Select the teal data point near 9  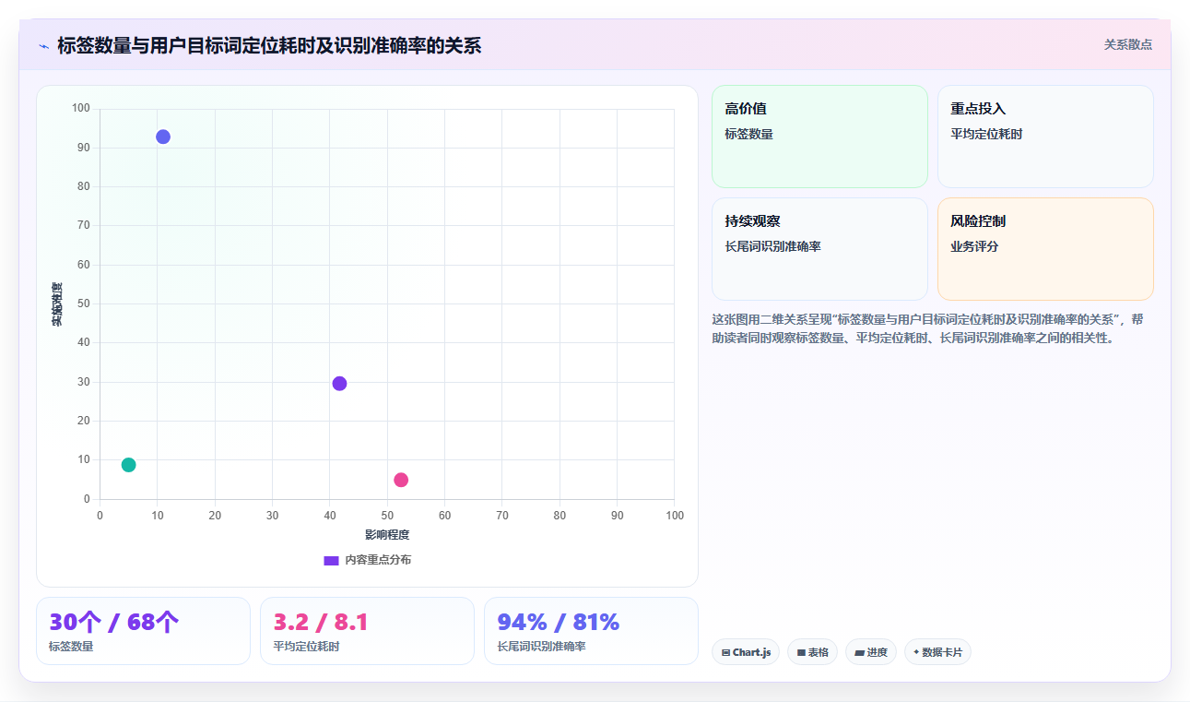click(x=128, y=465)
